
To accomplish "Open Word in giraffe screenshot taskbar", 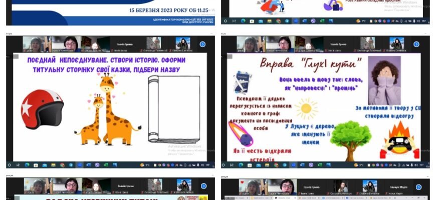I will (x=88, y=165).
